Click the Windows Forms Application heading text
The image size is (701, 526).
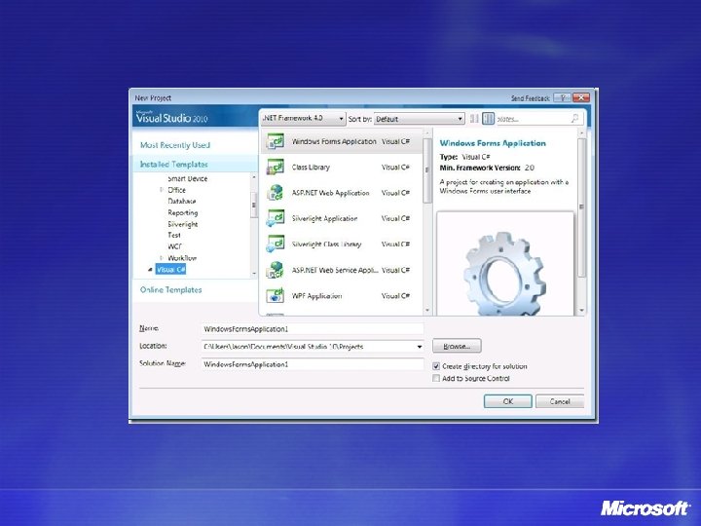[x=493, y=143]
